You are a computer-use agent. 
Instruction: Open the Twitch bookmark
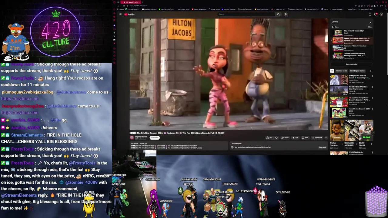click(x=325, y=9)
